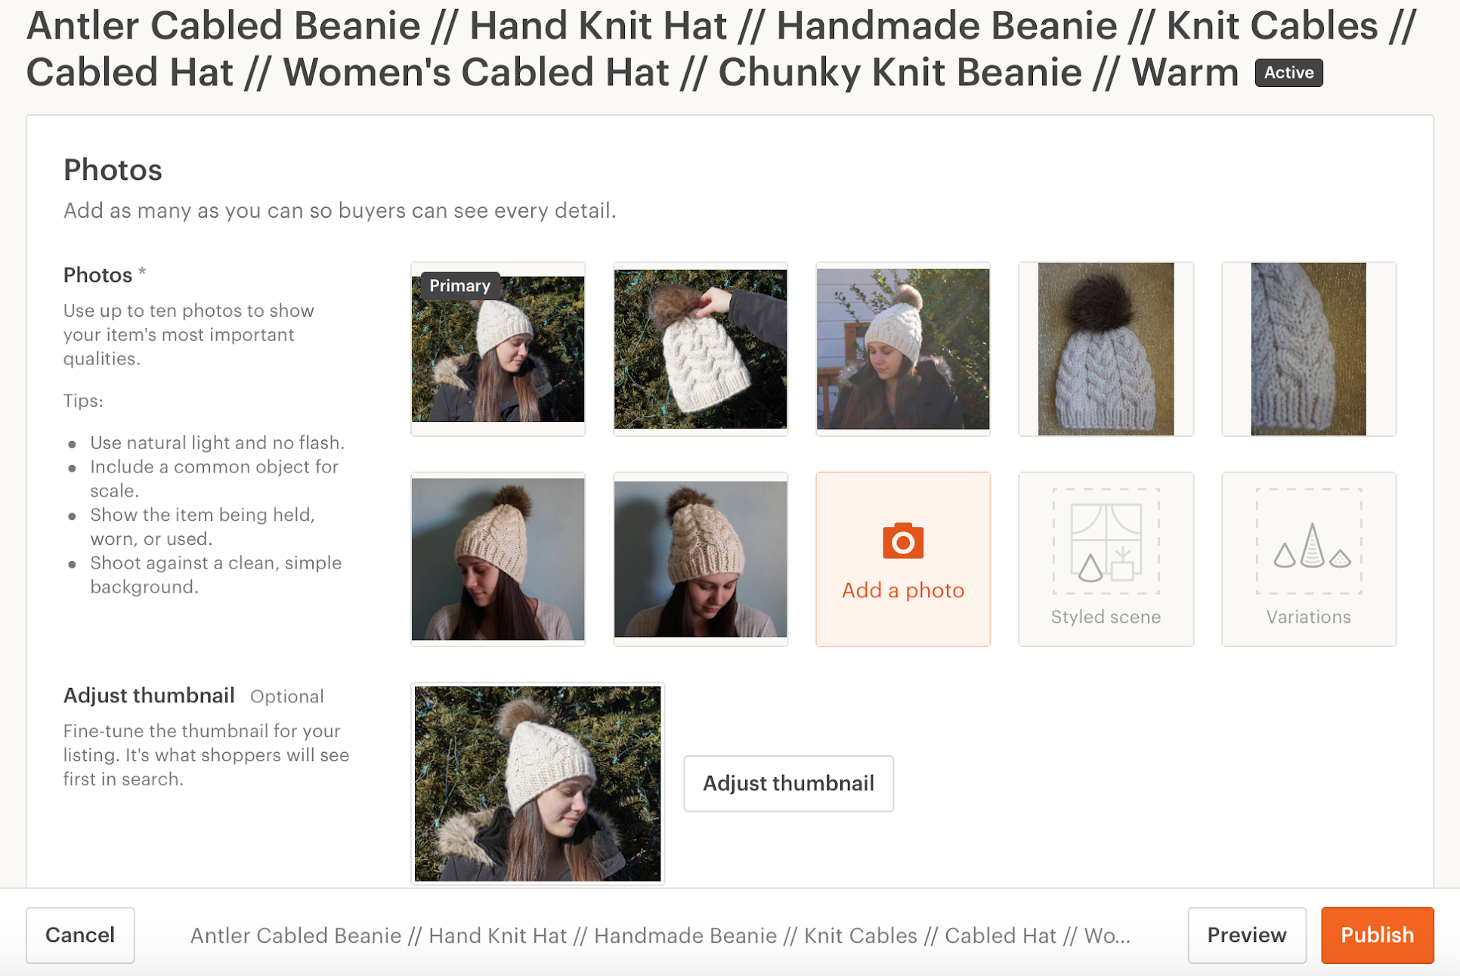Click the large thumbnail preview image

(x=538, y=783)
